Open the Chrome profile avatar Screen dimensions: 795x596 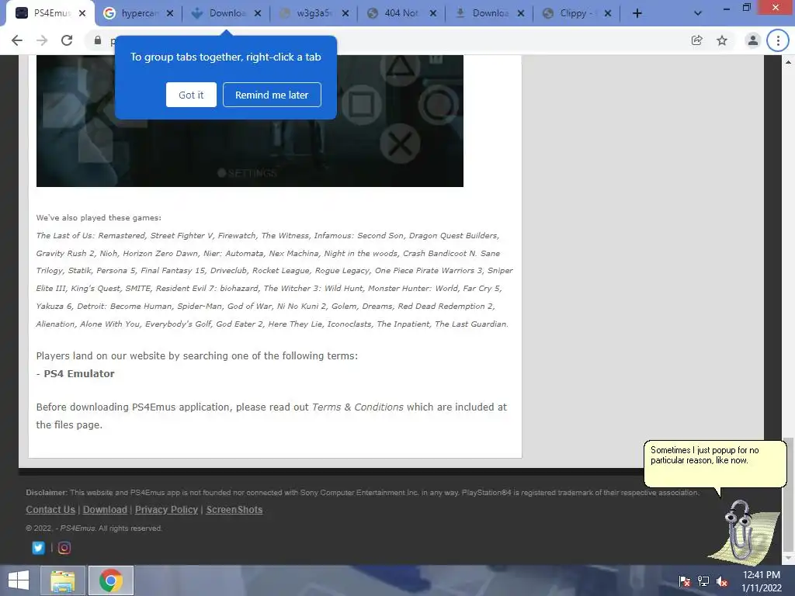click(x=753, y=40)
